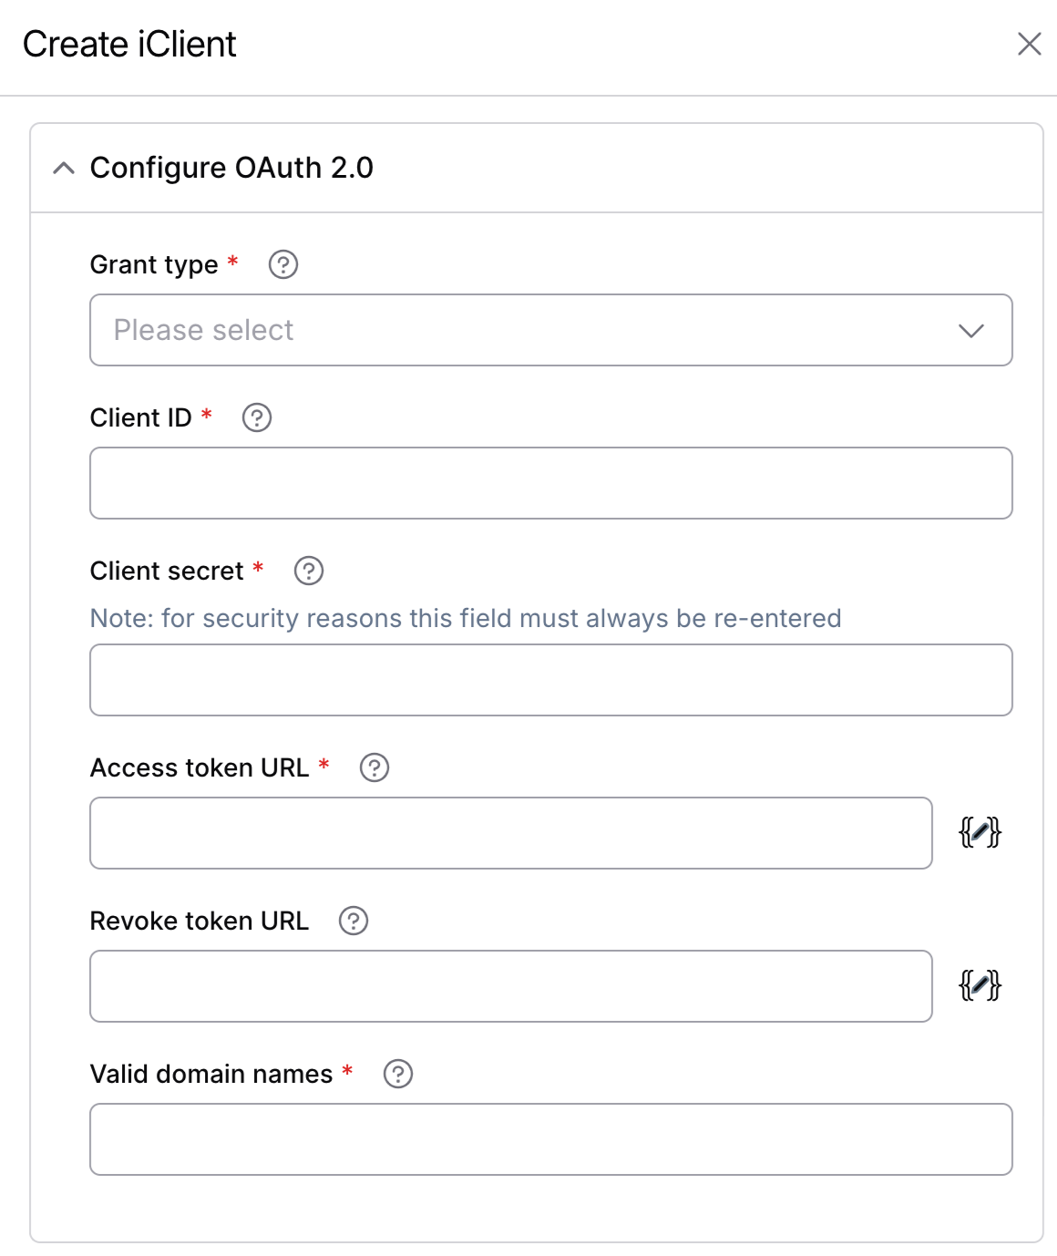Show help for Valid domain names

click(x=398, y=1074)
